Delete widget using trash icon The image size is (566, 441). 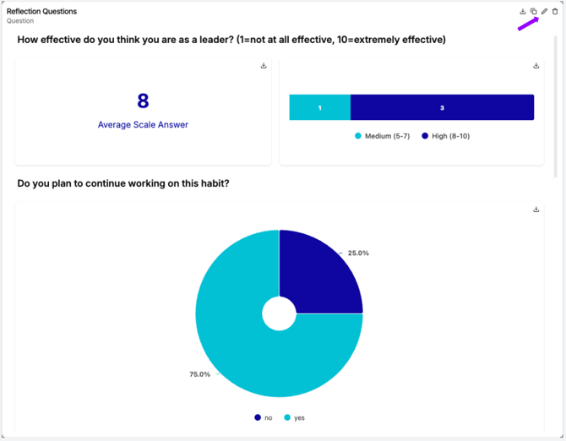pos(555,12)
